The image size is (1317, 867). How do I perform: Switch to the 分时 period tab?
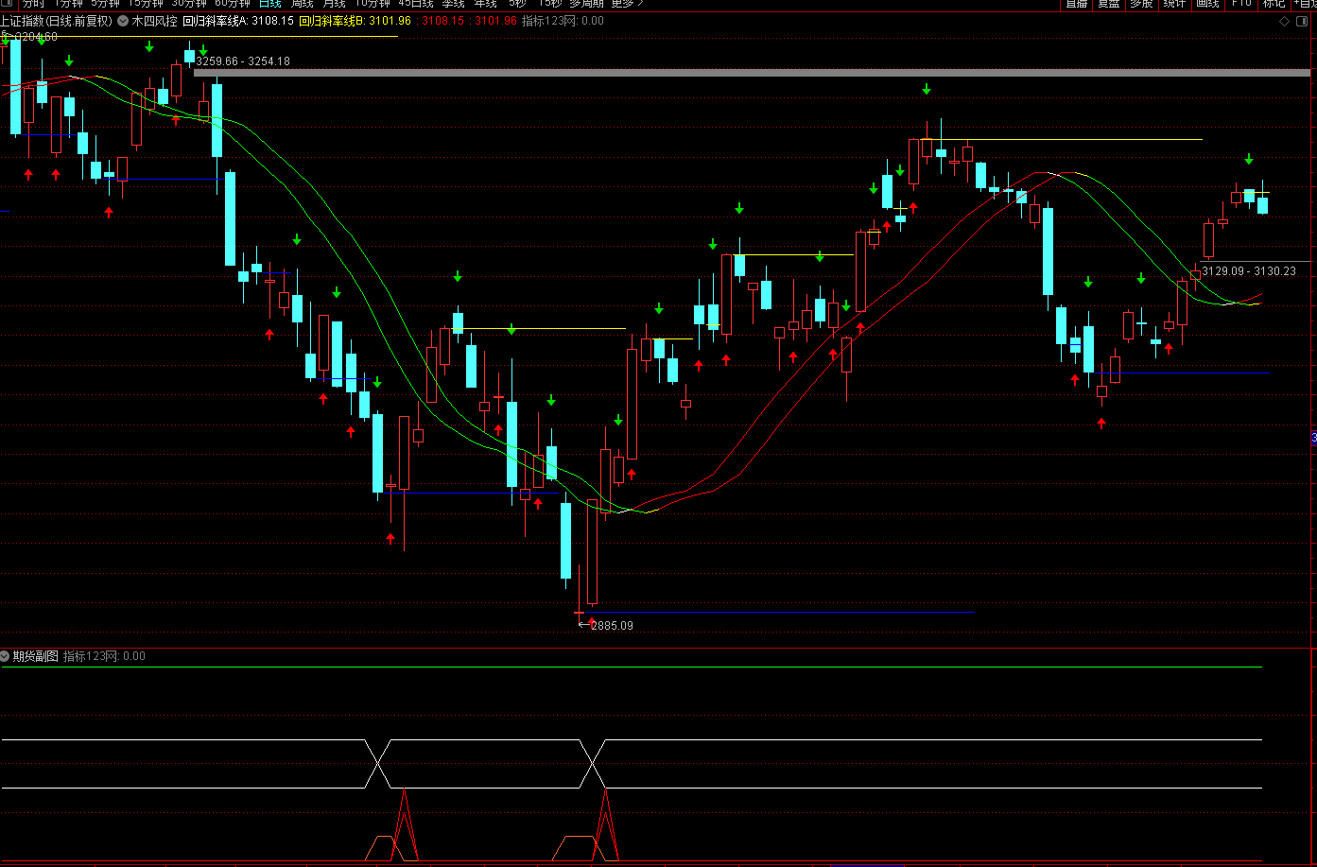34,4
